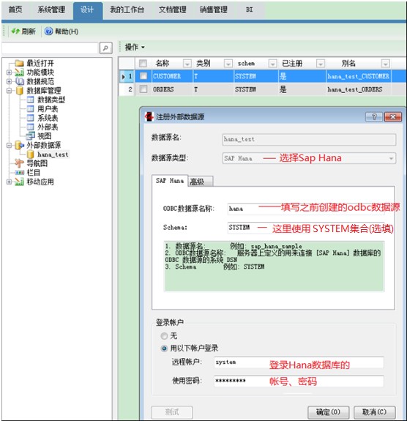
Task: Open the 名称 column filter dropdown
Action: tap(187, 64)
